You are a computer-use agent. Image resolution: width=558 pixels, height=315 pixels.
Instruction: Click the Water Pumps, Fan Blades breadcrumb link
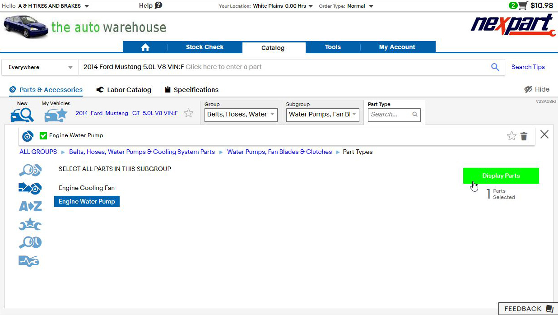pyautogui.click(x=279, y=152)
